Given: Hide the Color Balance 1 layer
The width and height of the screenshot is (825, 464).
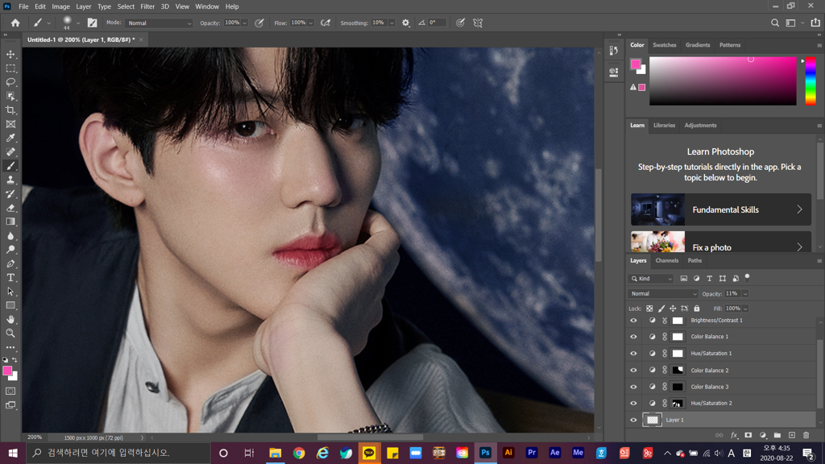Looking at the screenshot, I should [633, 337].
